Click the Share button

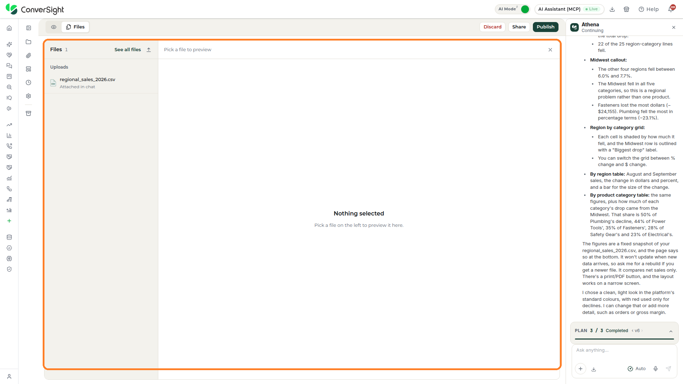pyautogui.click(x=519, y=27)
